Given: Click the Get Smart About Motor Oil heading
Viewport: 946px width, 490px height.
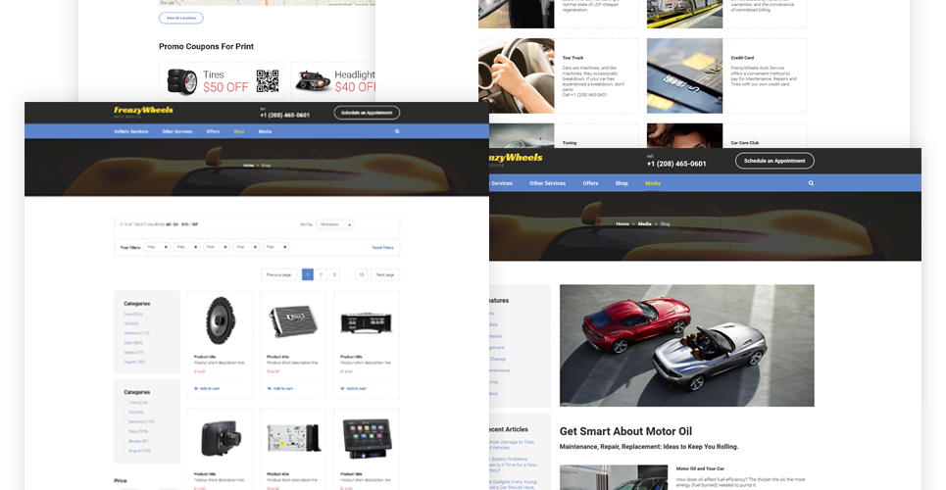Looking at the screenshot, I should (x=625, y=431).
